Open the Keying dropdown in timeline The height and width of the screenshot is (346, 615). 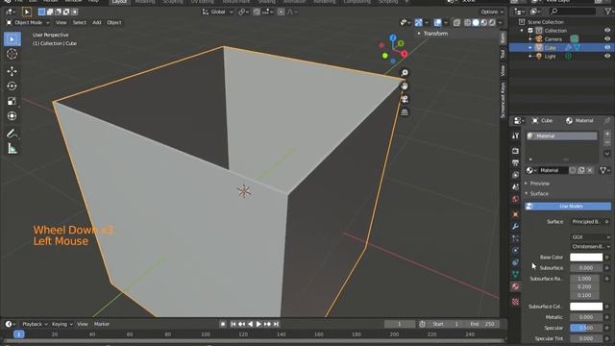61,324
